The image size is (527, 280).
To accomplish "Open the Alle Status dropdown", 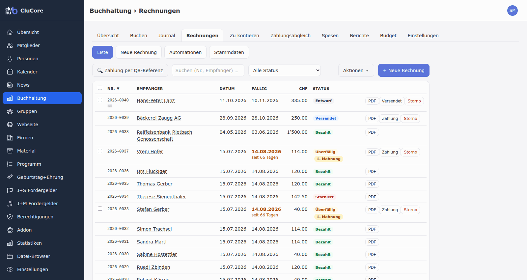I will 285,70.
